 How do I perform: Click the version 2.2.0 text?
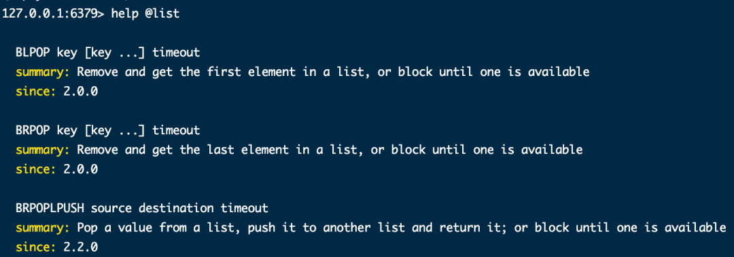point(80,247)
